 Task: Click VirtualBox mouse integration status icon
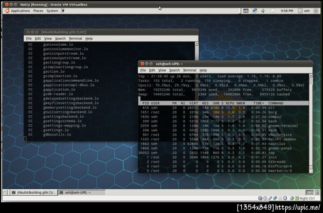point(292,198)
